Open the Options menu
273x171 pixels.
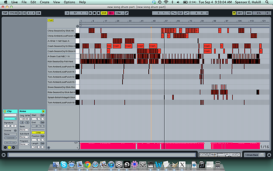(x=69, y=2)
